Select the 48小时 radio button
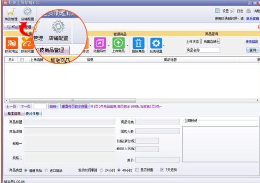Screen dimensions: 260x183 coord(119,170)
